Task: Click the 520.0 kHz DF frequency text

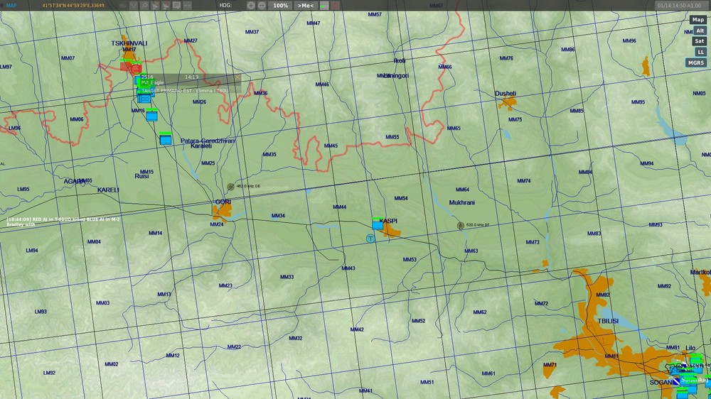Action: (x=478, y=224)
